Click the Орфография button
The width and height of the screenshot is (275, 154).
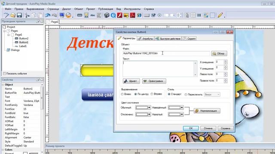[x=154, y=81]
